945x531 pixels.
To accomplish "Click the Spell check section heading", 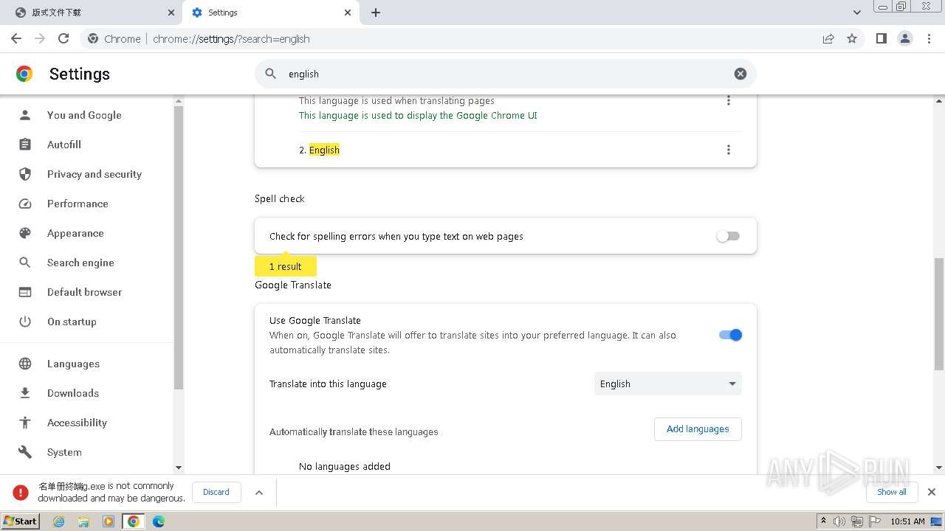I will [x=280, y=198].
